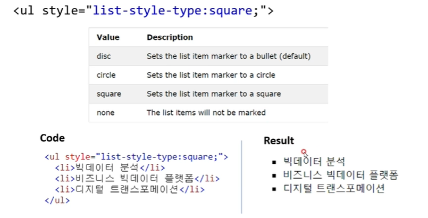
Task: Click square bullet beside '빅데이터 분석'
Action: [x=274, y=163]
